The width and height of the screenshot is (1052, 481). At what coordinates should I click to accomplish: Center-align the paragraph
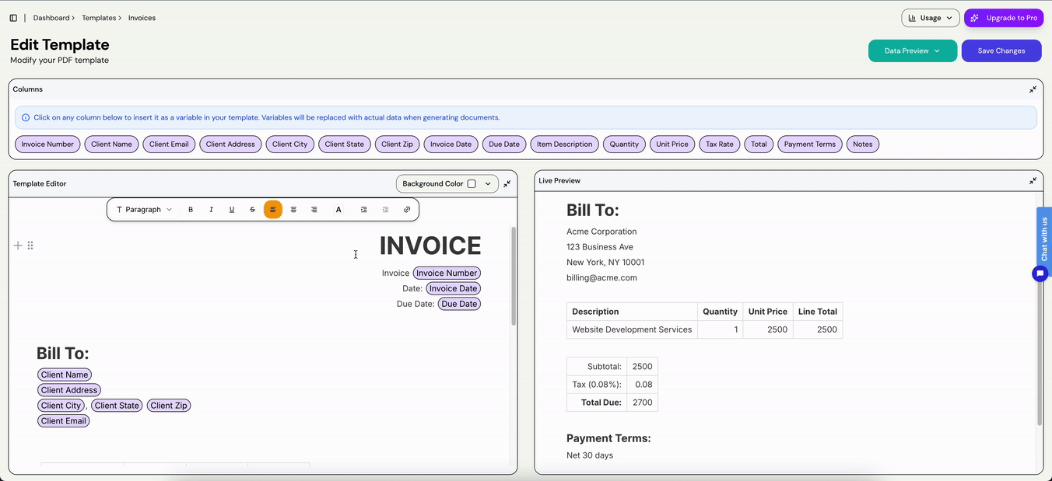tap(293, 210)
